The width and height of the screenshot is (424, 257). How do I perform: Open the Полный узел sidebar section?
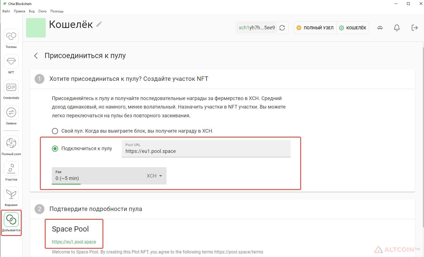11,145
